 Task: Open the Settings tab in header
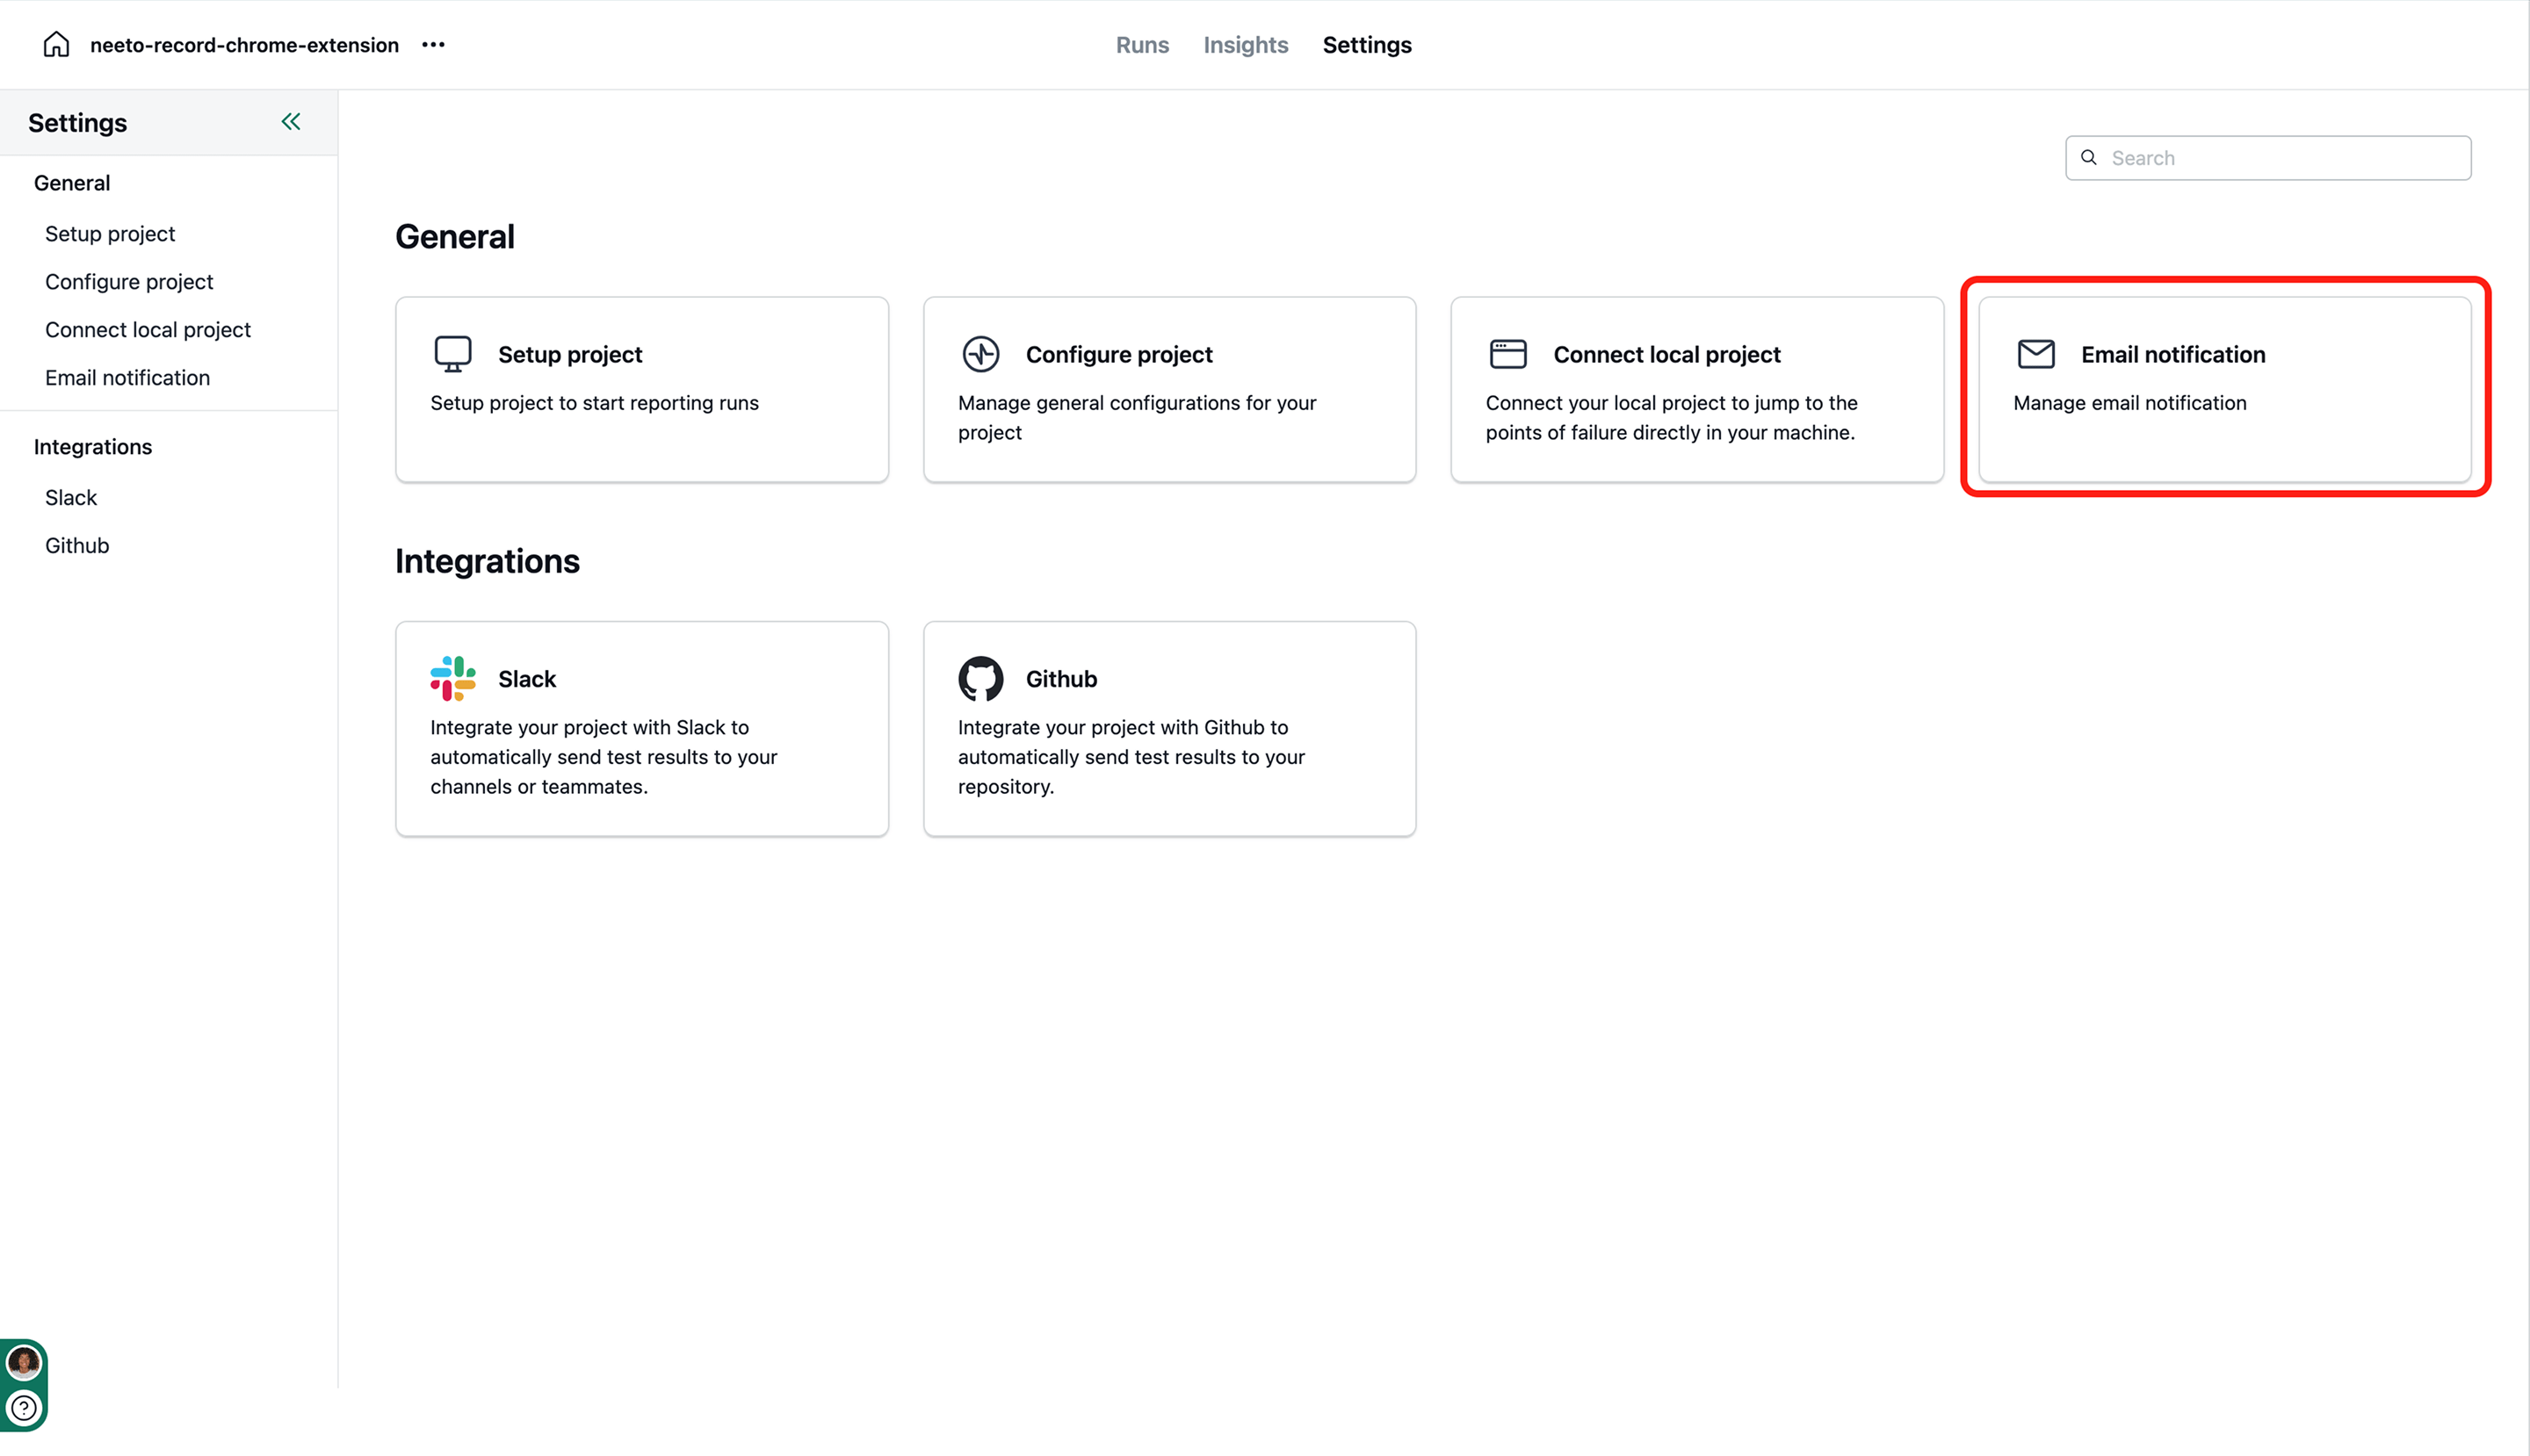pos(1367,45)
